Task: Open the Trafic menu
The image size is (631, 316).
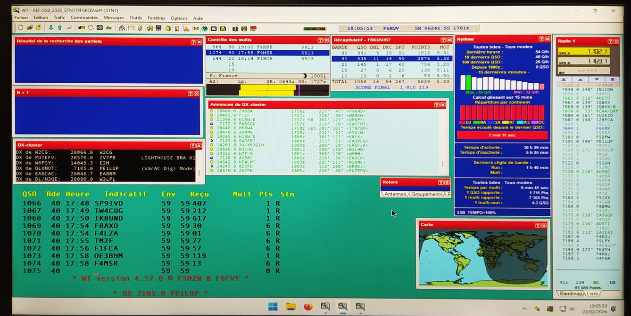Action: point(59,18)
